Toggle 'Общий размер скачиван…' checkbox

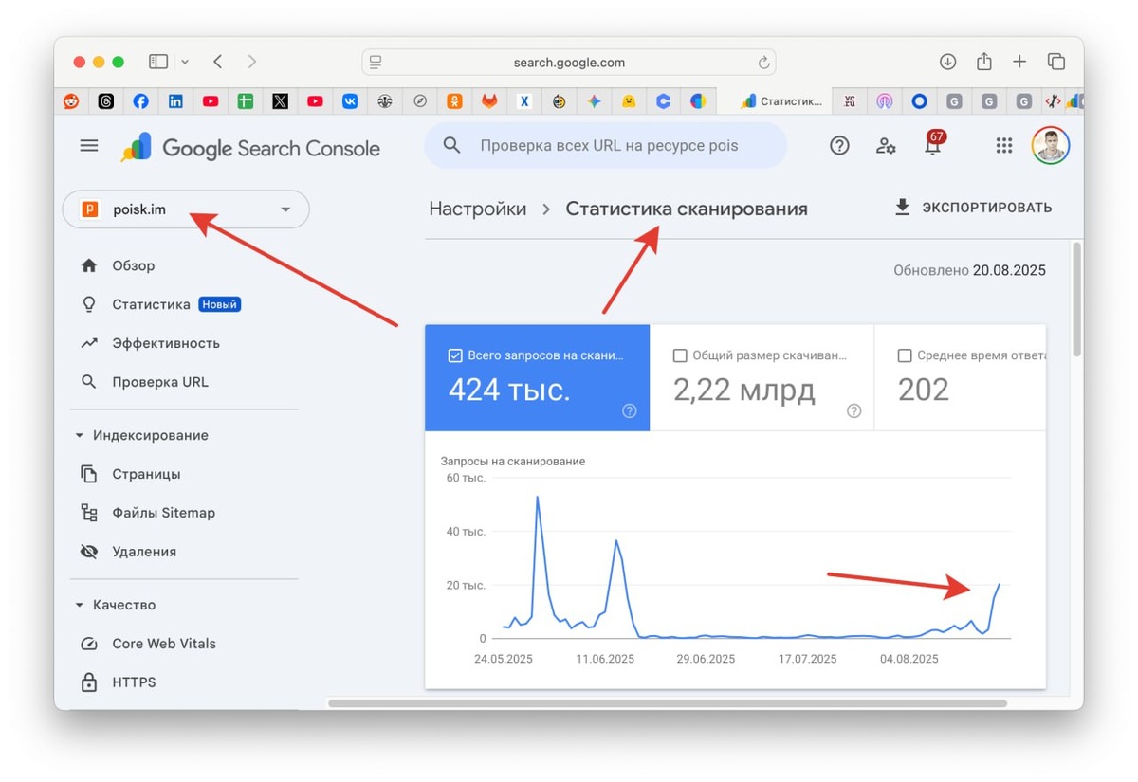click(679, 355)
